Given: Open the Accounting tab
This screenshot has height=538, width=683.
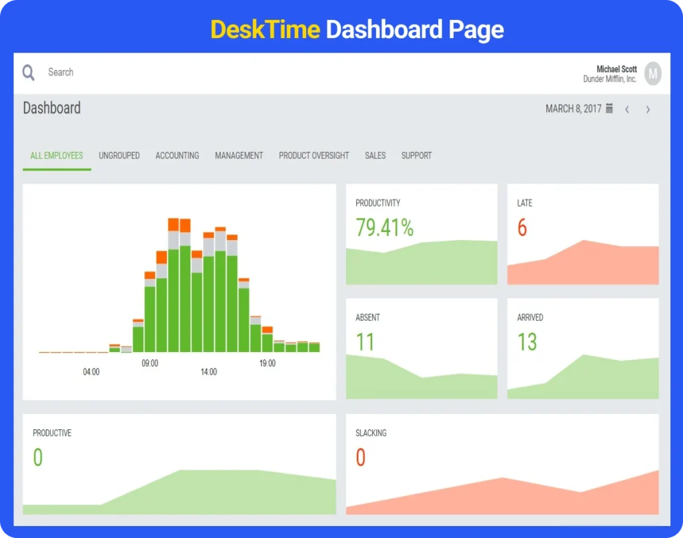Looking at the screenshot, I should click(177, 155).
